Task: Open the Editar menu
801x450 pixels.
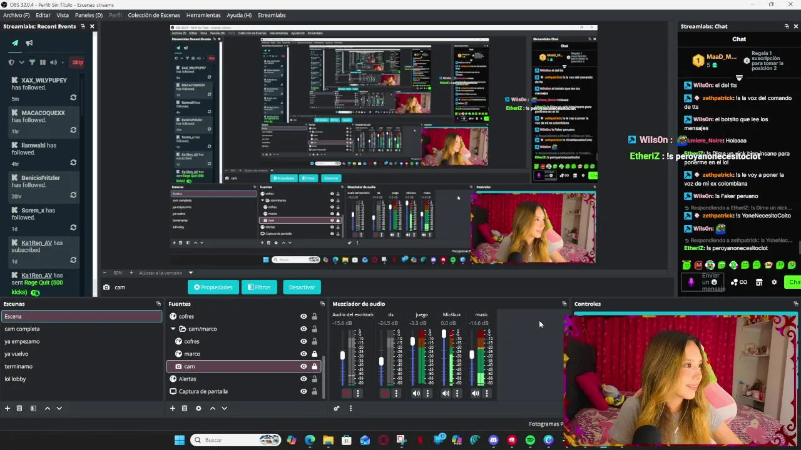Action: click(43, 15)
